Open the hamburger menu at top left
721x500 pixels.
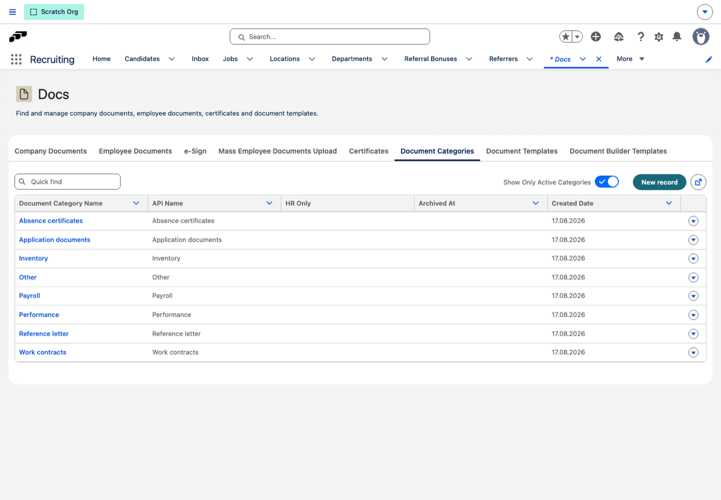tap(12, 12)
